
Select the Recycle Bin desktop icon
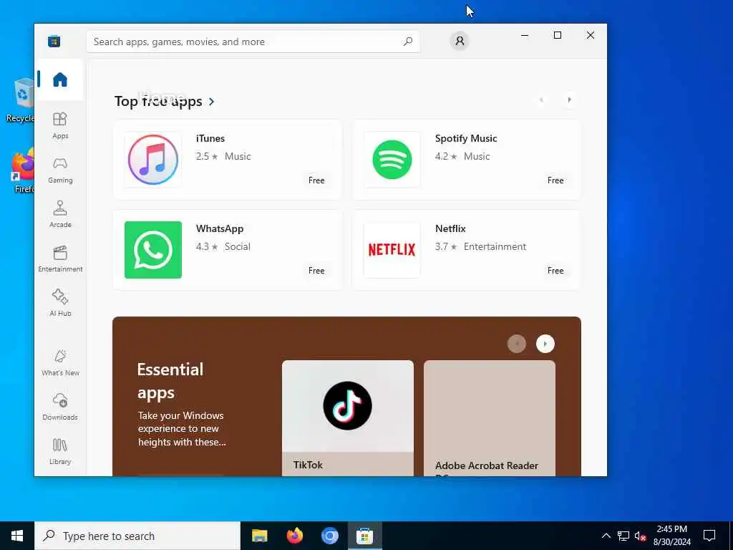[x=21, y=100]
